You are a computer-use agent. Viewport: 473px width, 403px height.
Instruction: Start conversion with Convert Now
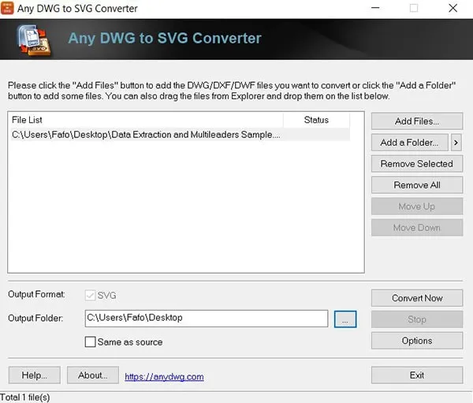click(x=417, y=298)
